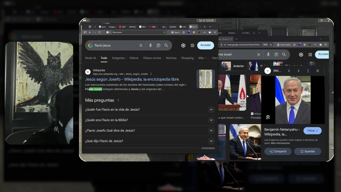Viewport: 341px width, 192px height.
Task: Click Iniciar sesión in back window toolbar
Action: [284, 45]
